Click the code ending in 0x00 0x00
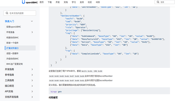This screenshot has height=101, width=175. [67, 76]
